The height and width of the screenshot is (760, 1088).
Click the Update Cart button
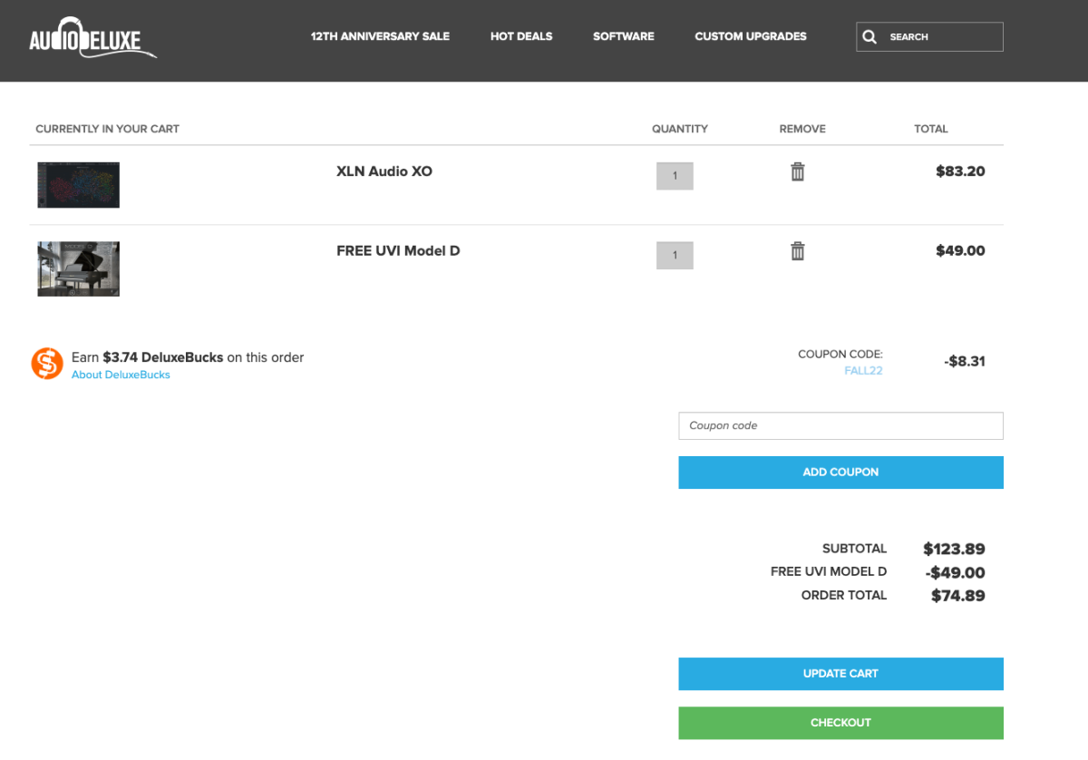pyautogui.click(x=840, y=674)
